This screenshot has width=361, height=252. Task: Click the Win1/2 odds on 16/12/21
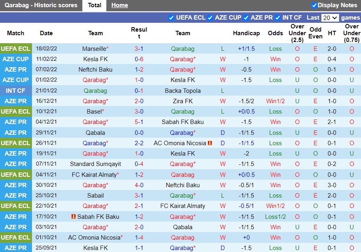point(275,101)
